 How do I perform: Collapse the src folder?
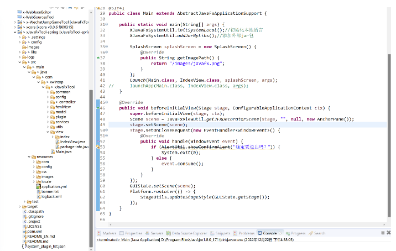(x=20, y=62)
